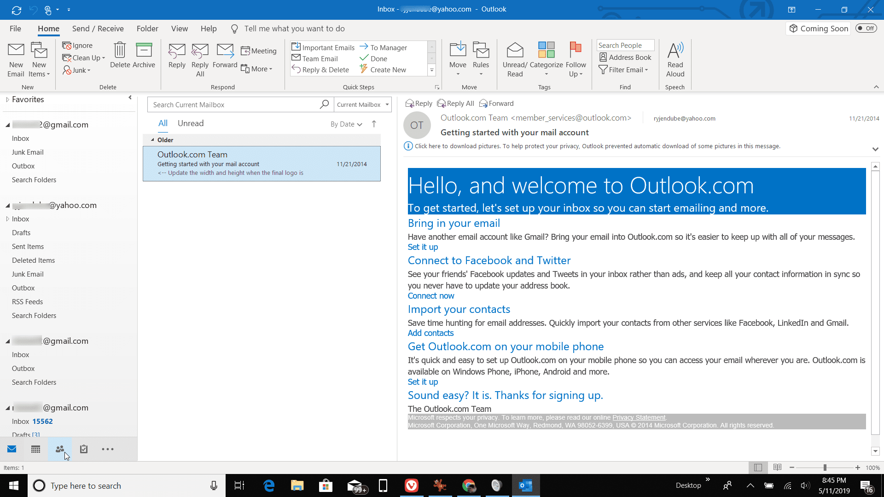Switch to the Folder tab
Image resolution: width=884 pixels, height=497 pixels.
147,29
